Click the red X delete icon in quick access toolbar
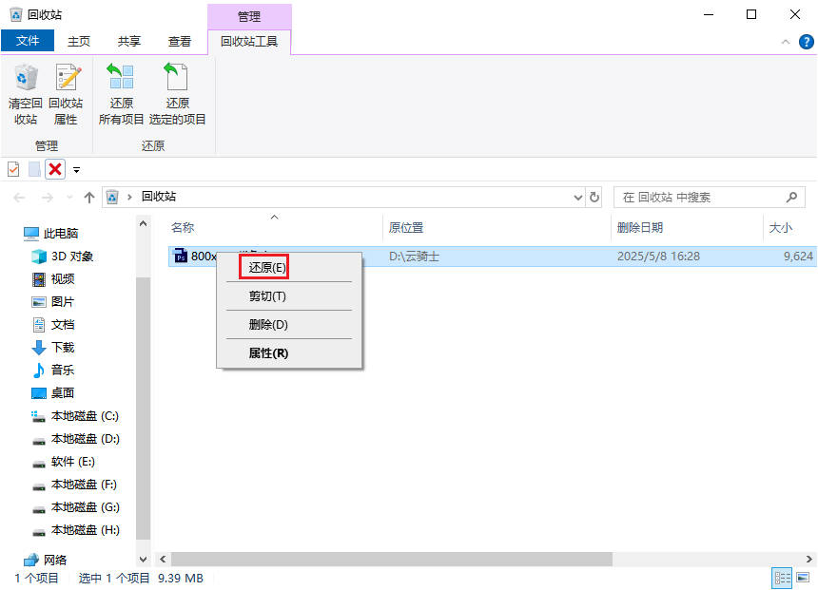 coord(55,169)
